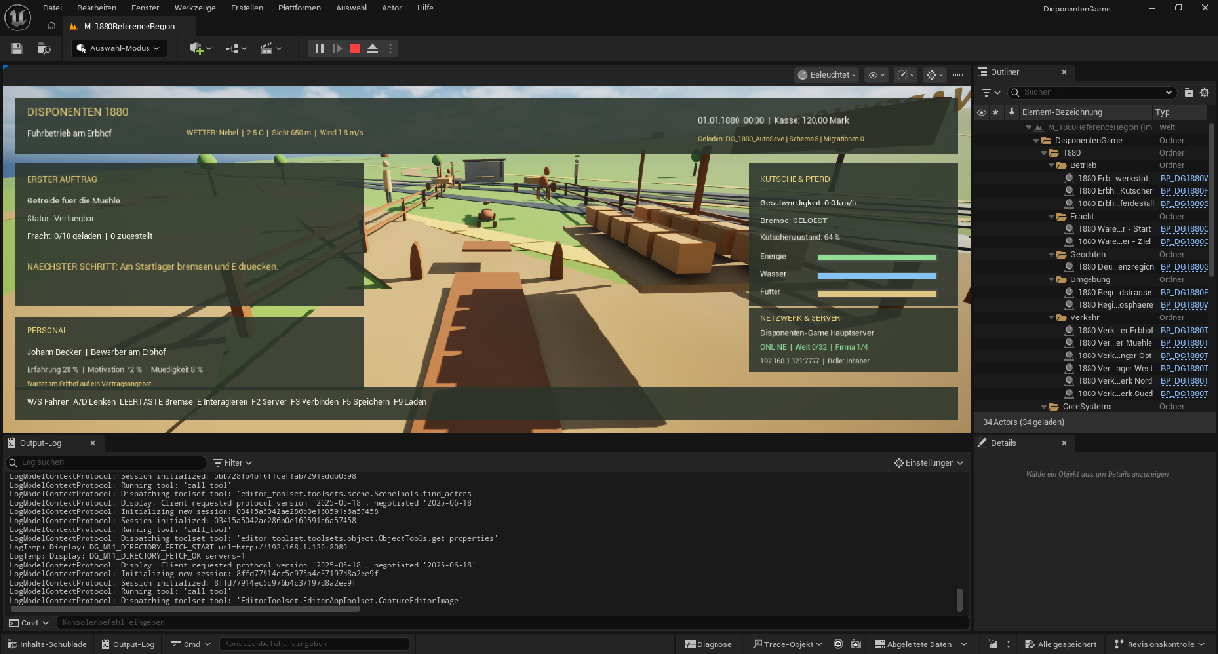Click the home icon left of the level tab
Viewport: 1218px width, 654px height.
[51, 26]
